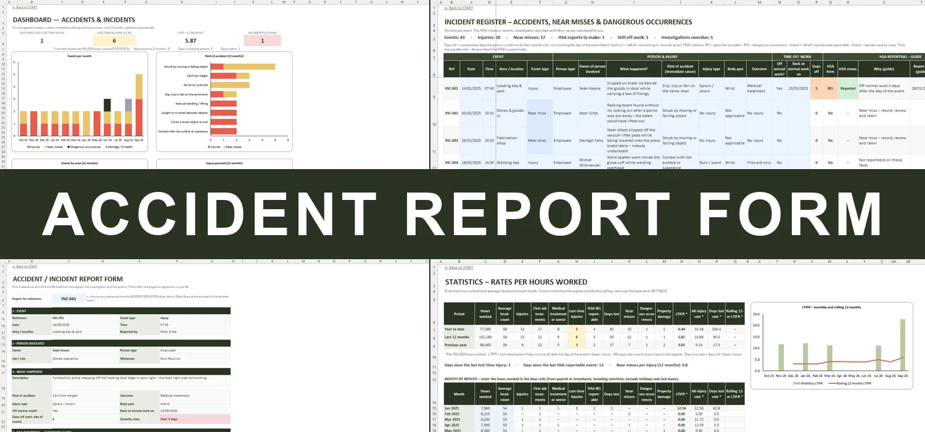Select the 'Seán Keane' name cell in register

click(x=592, y=88)
